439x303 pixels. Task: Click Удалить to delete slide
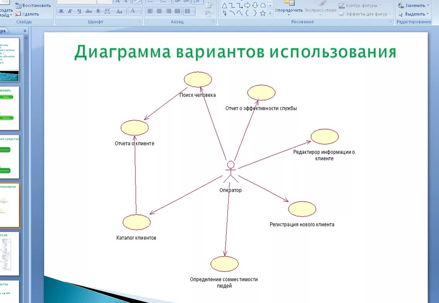click(x=27, y=14)
